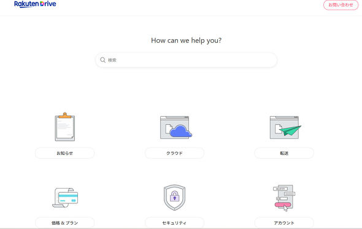This screenshot has width=362, height=229.
Task: Open the shield lock セキュリティ icon
Action: pyautogui.click(x=174, y=197)
